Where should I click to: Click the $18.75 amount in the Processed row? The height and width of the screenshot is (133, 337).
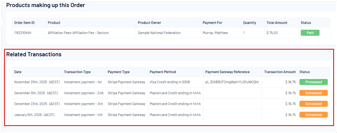[290, 82]
